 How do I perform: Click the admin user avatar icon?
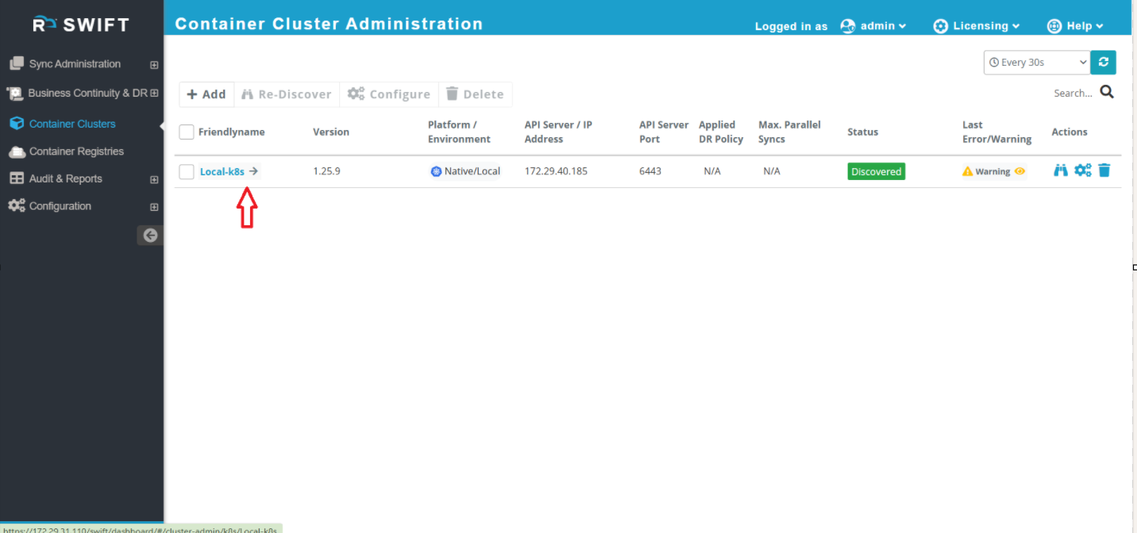(848, 26)
